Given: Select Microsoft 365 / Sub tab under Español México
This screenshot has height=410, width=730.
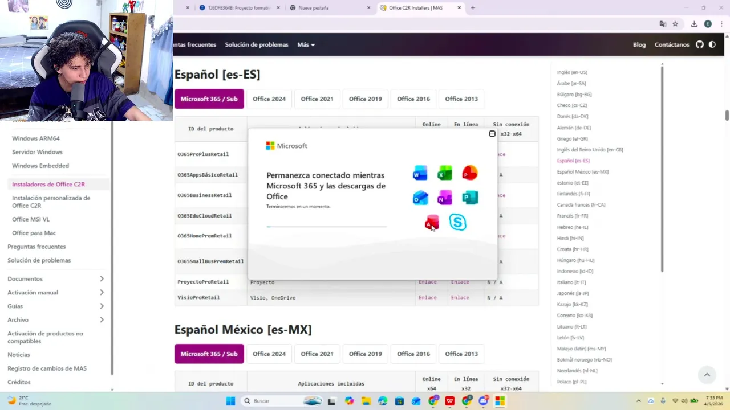Looking at the screenshot, I should tap(209, 354).
